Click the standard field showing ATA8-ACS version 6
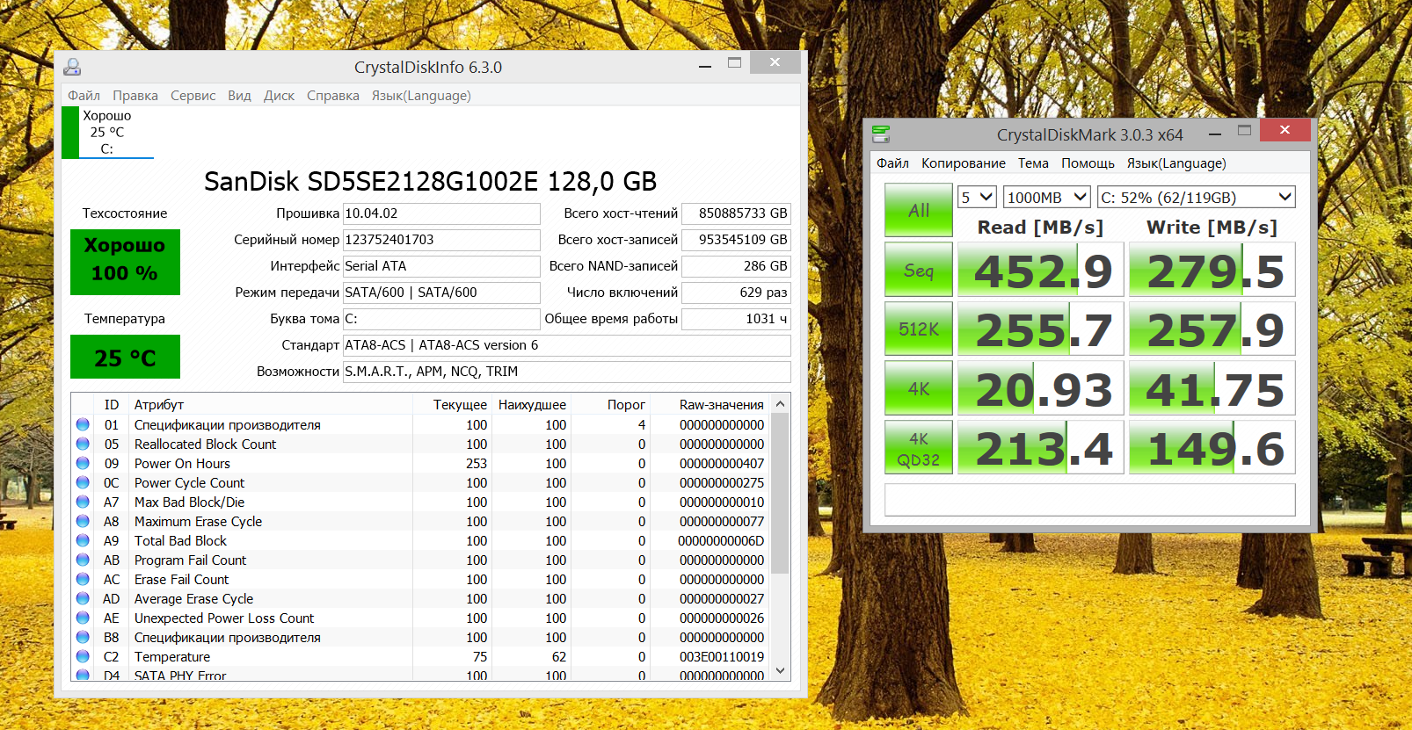The image size is (1412, 730). coord(567,345)
